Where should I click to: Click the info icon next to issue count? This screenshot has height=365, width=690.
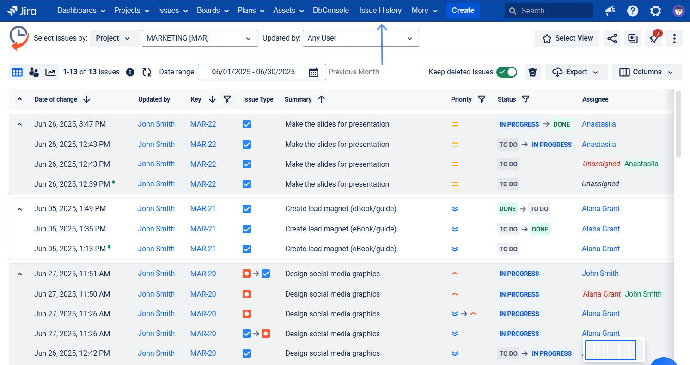130,72
